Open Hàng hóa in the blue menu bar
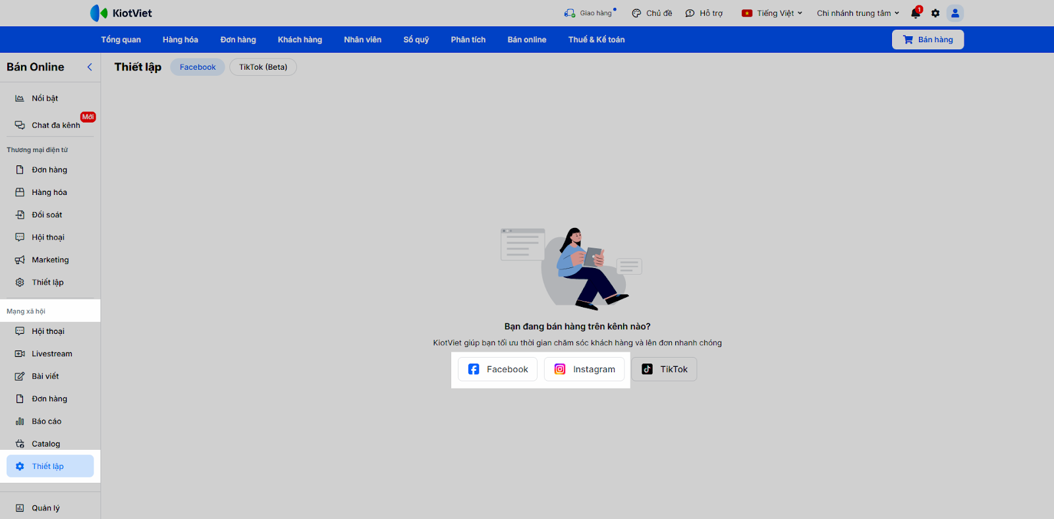Image resolution: width=1054 pixels, height=519 pixels. [180, 40]
